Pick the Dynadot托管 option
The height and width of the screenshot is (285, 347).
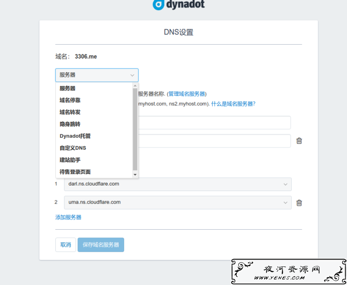(x=94, y=136)
